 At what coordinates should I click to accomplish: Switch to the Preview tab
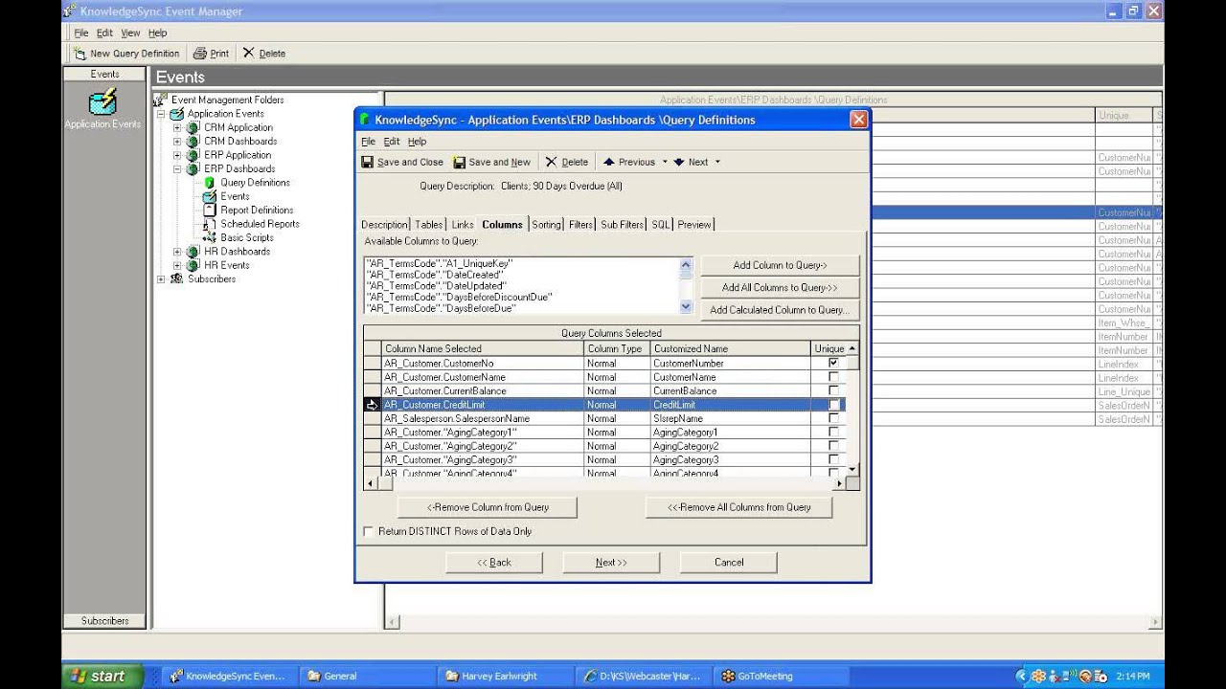pyautogui.click(x=694, y=225)
